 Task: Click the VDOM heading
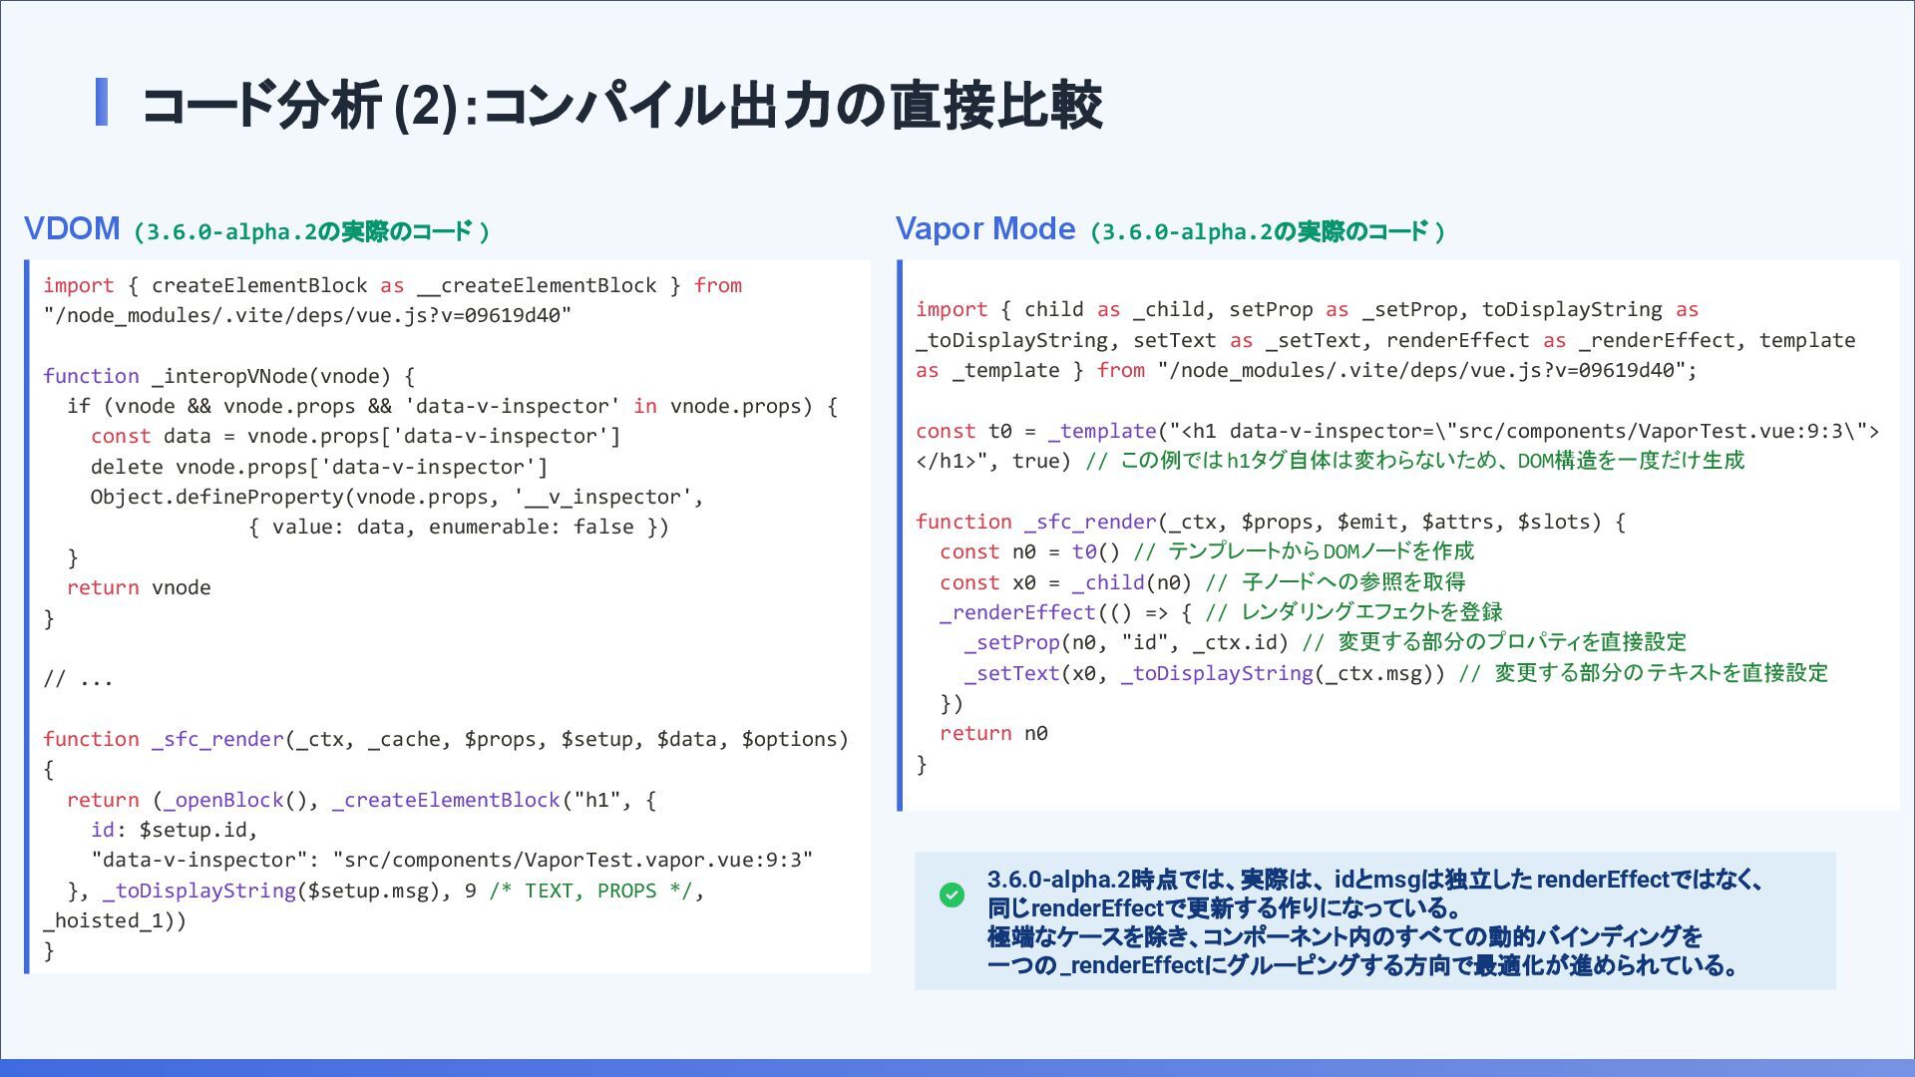[x=72, y=229]
